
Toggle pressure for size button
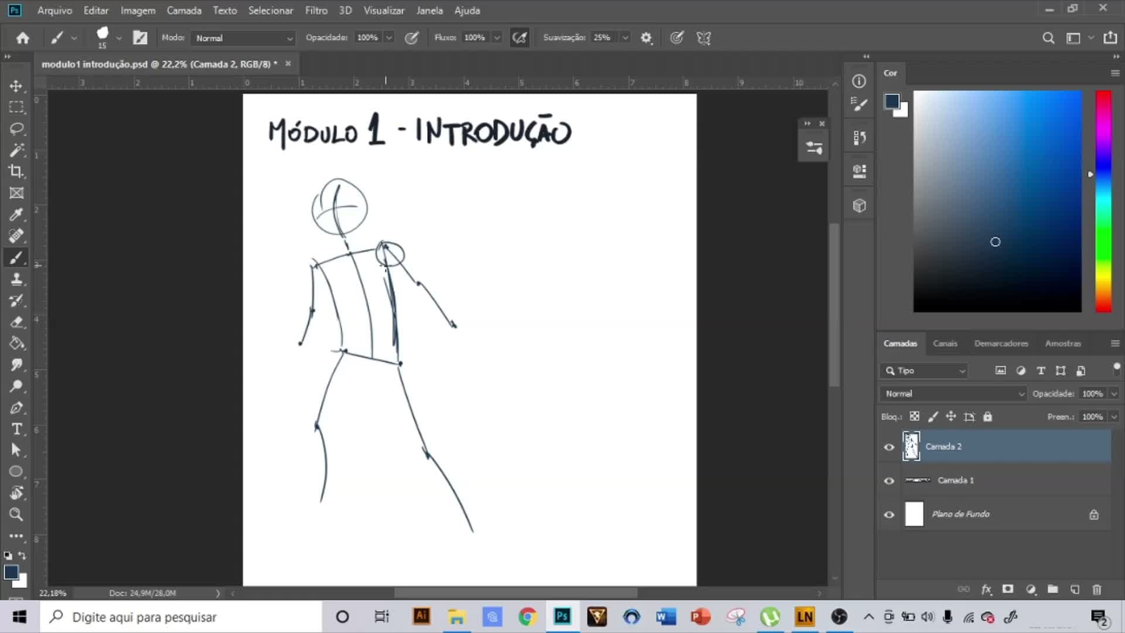pyautogui.click(x=677, y=38)
